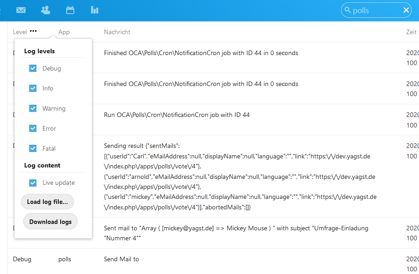Click the Level column header

point(20,32)
